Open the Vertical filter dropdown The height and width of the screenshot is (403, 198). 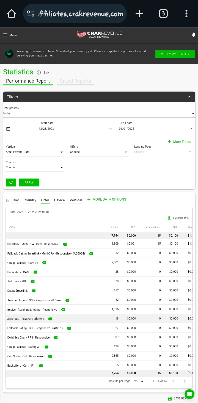coord(35,152)
